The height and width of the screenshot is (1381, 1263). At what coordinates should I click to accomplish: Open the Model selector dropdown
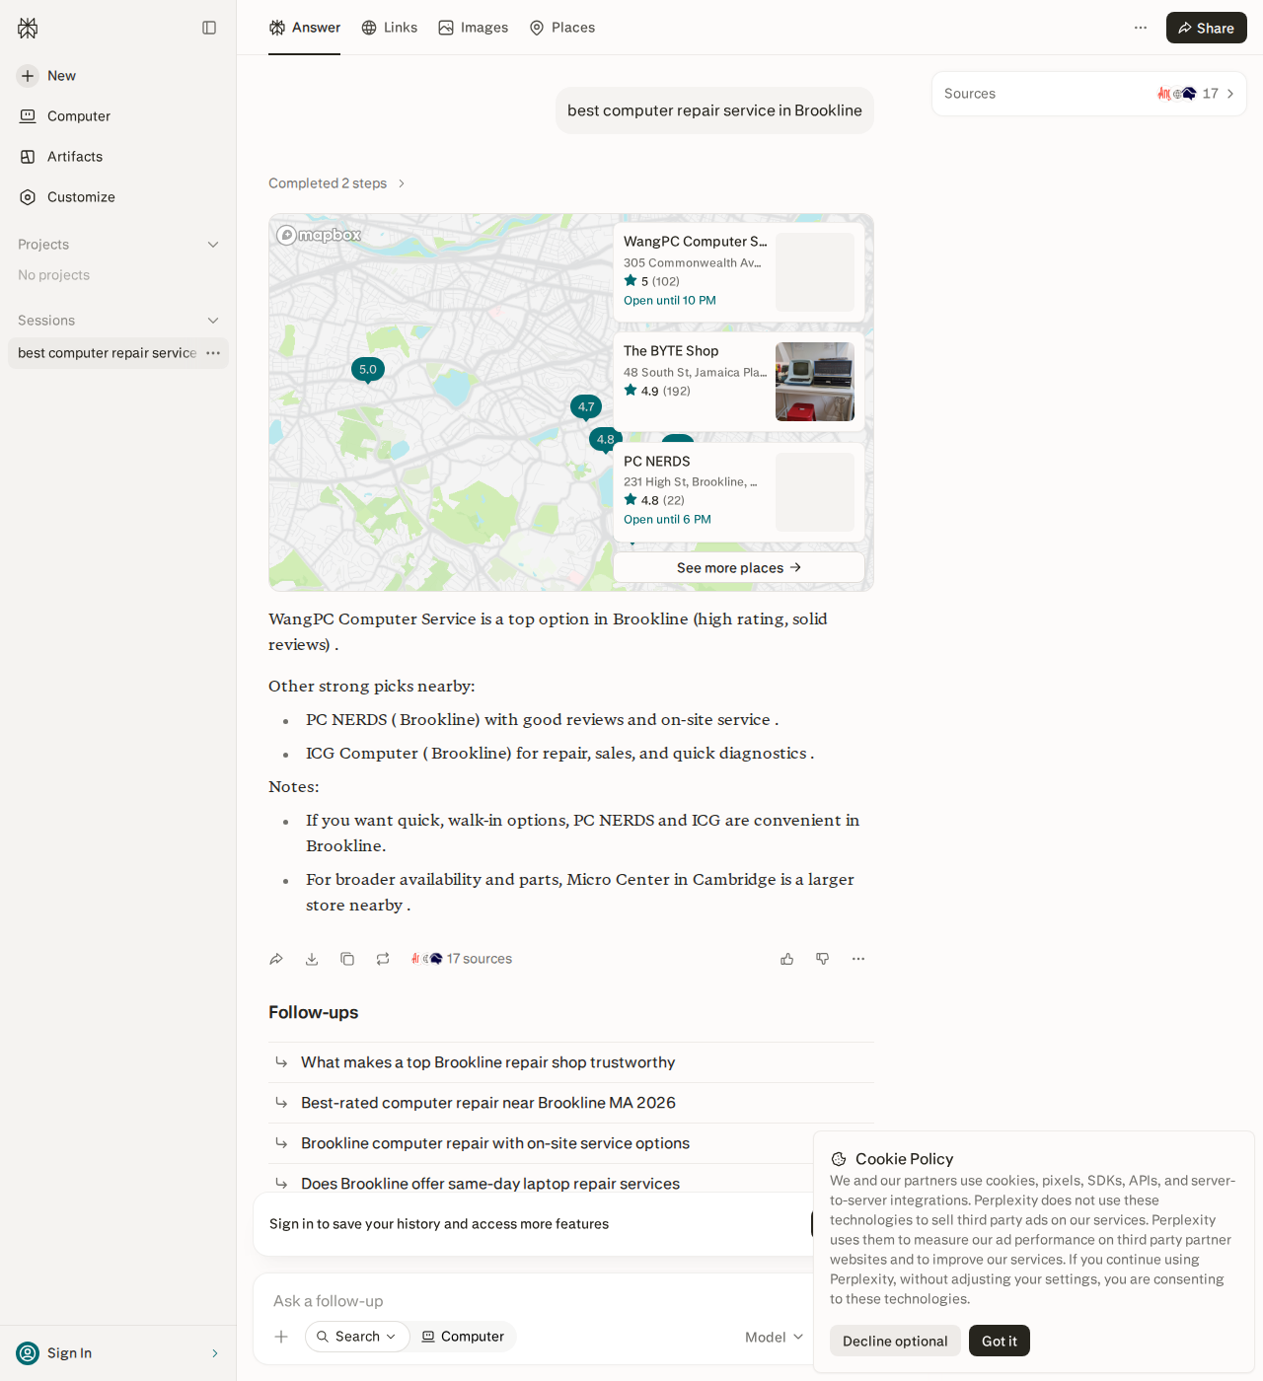(775, 1337)
